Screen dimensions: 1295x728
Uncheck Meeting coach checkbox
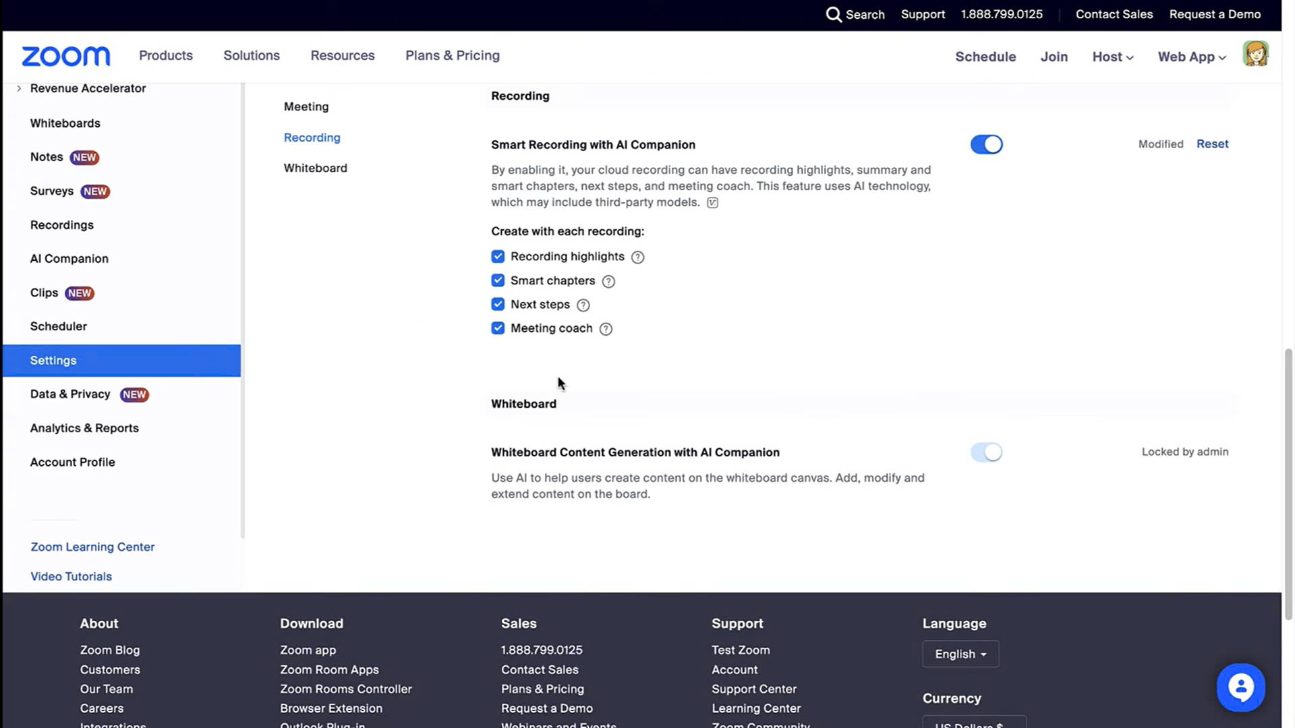coord(498,328)
